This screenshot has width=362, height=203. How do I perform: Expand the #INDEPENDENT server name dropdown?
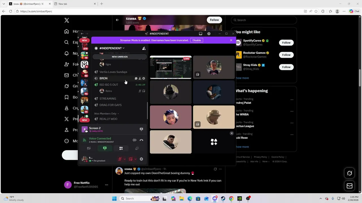pos(112,48)
